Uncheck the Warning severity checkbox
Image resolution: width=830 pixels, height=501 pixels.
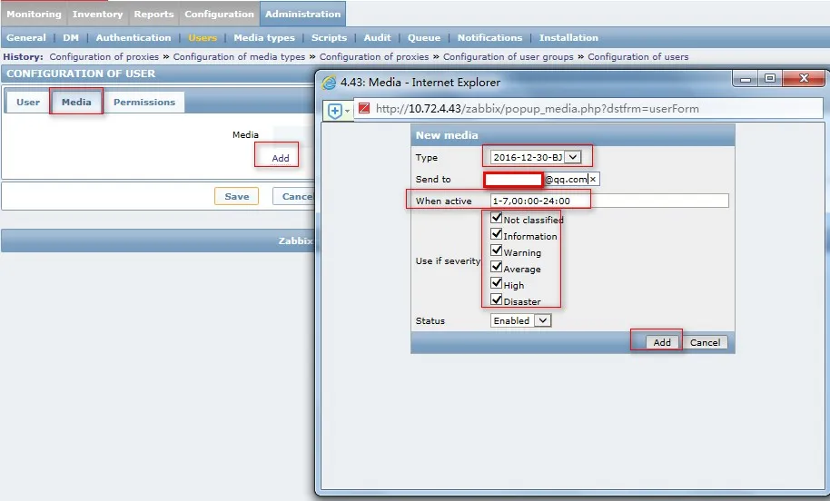point(496,250)
